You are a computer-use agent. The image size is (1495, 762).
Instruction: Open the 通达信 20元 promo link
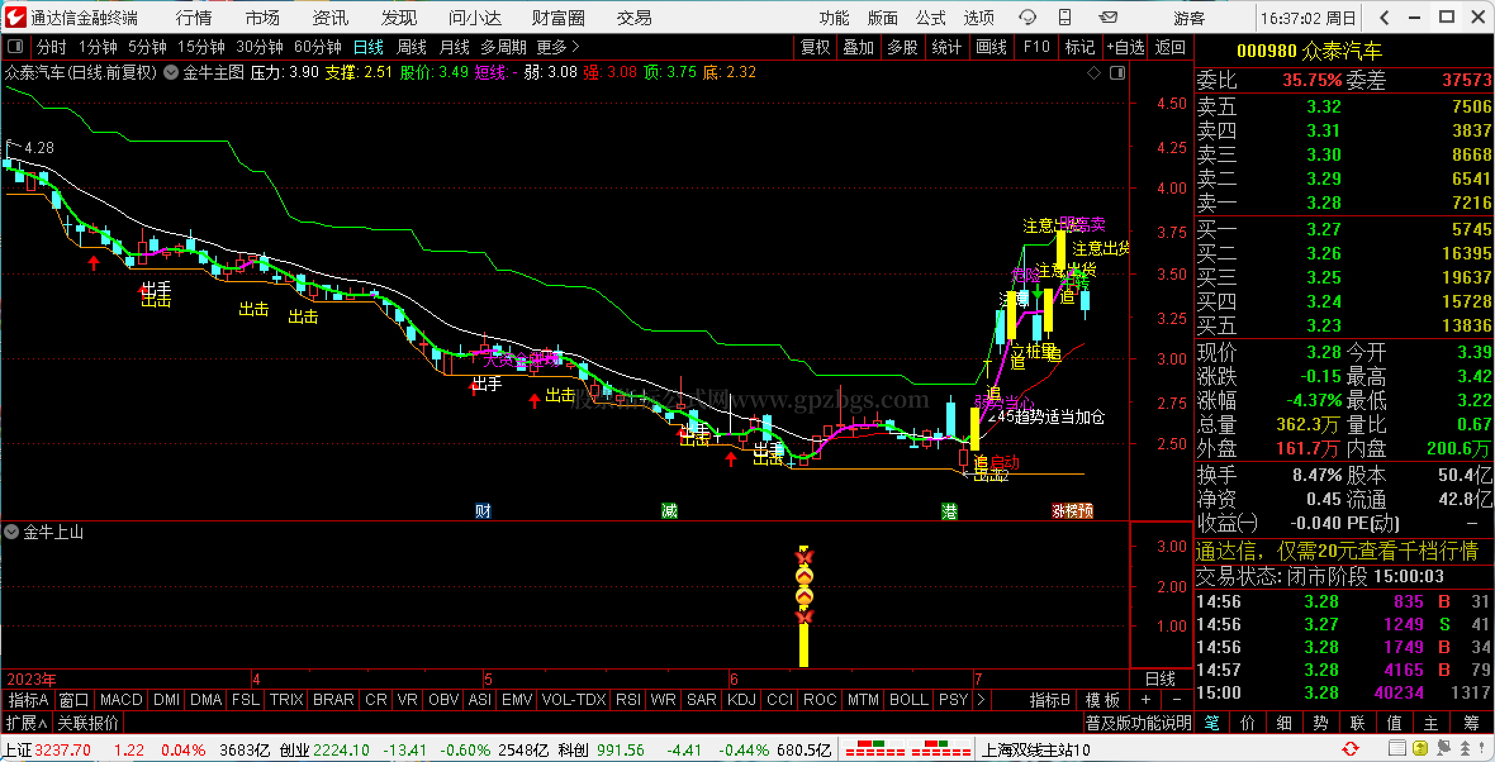point(1337,551)
